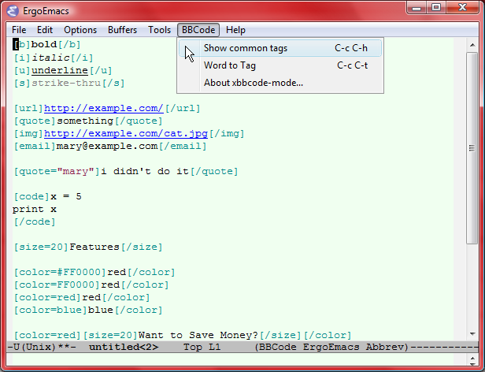Open About xbbcode-mode... entry
Screen dimensions: 485x372
point(280,83)
